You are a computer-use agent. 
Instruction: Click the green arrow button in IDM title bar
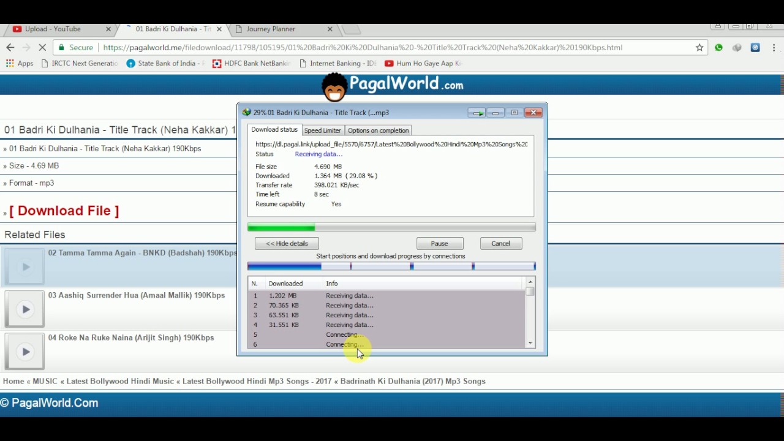coord(477,113)
